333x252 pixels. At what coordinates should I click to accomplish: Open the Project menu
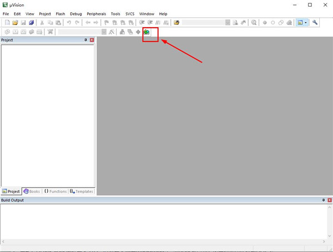(x=45, y=14)
